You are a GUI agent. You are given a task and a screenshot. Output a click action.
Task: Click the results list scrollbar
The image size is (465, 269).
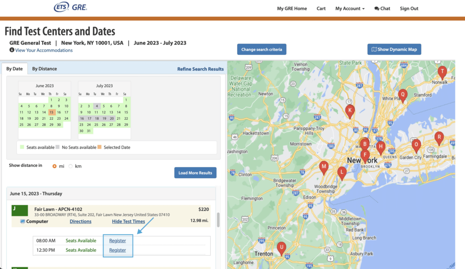(219, 220)
